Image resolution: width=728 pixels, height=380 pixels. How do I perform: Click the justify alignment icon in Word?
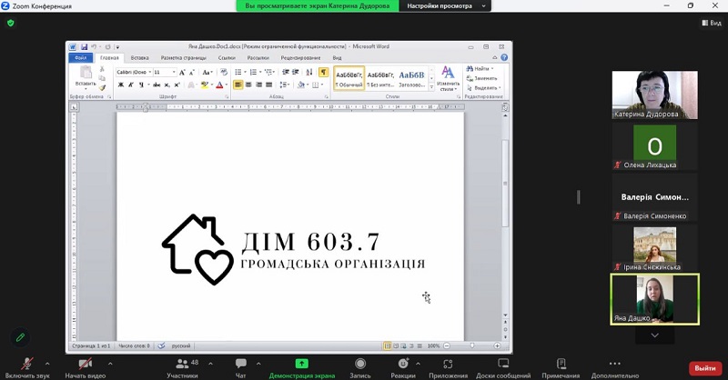(x=268, y=85)
